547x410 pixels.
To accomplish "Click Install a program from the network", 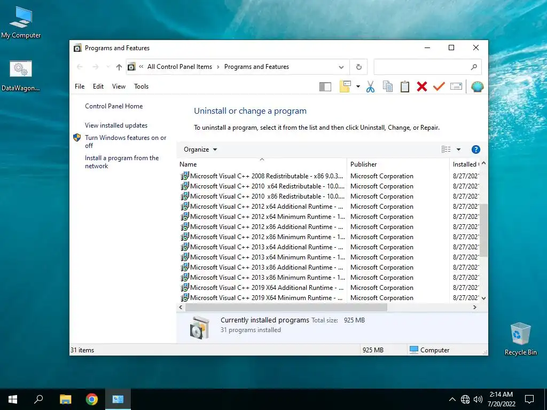I will (122, 162).
